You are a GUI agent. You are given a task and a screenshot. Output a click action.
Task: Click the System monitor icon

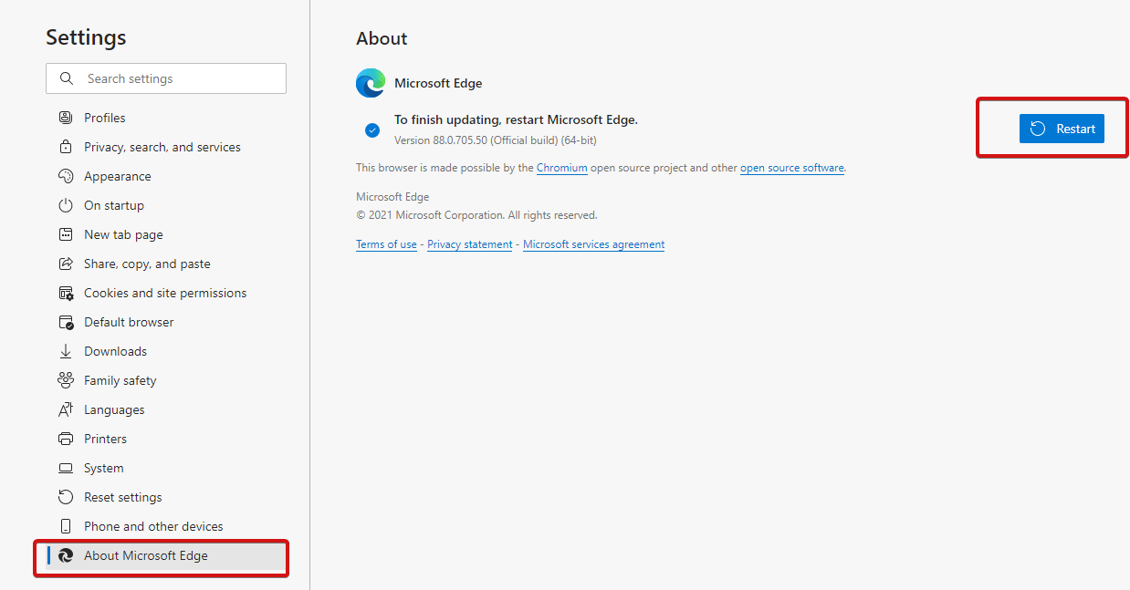point(65,467)
